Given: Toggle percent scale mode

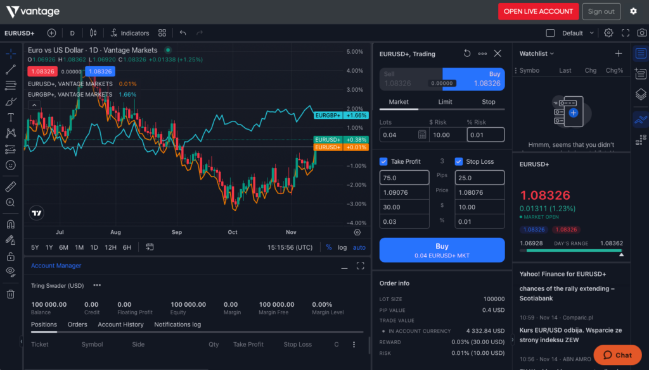Looking at the screenshot, I should pos(329,247).
